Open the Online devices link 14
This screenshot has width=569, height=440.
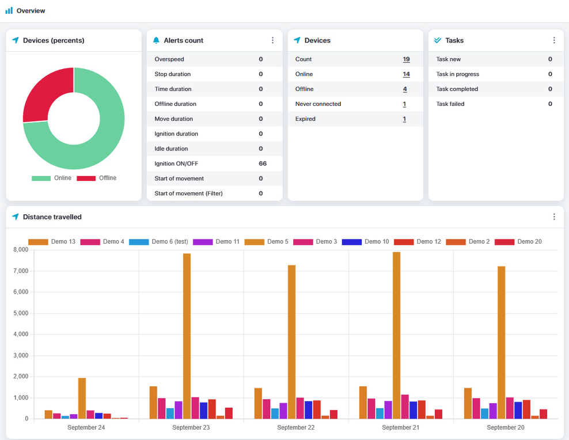click(406, 74)
